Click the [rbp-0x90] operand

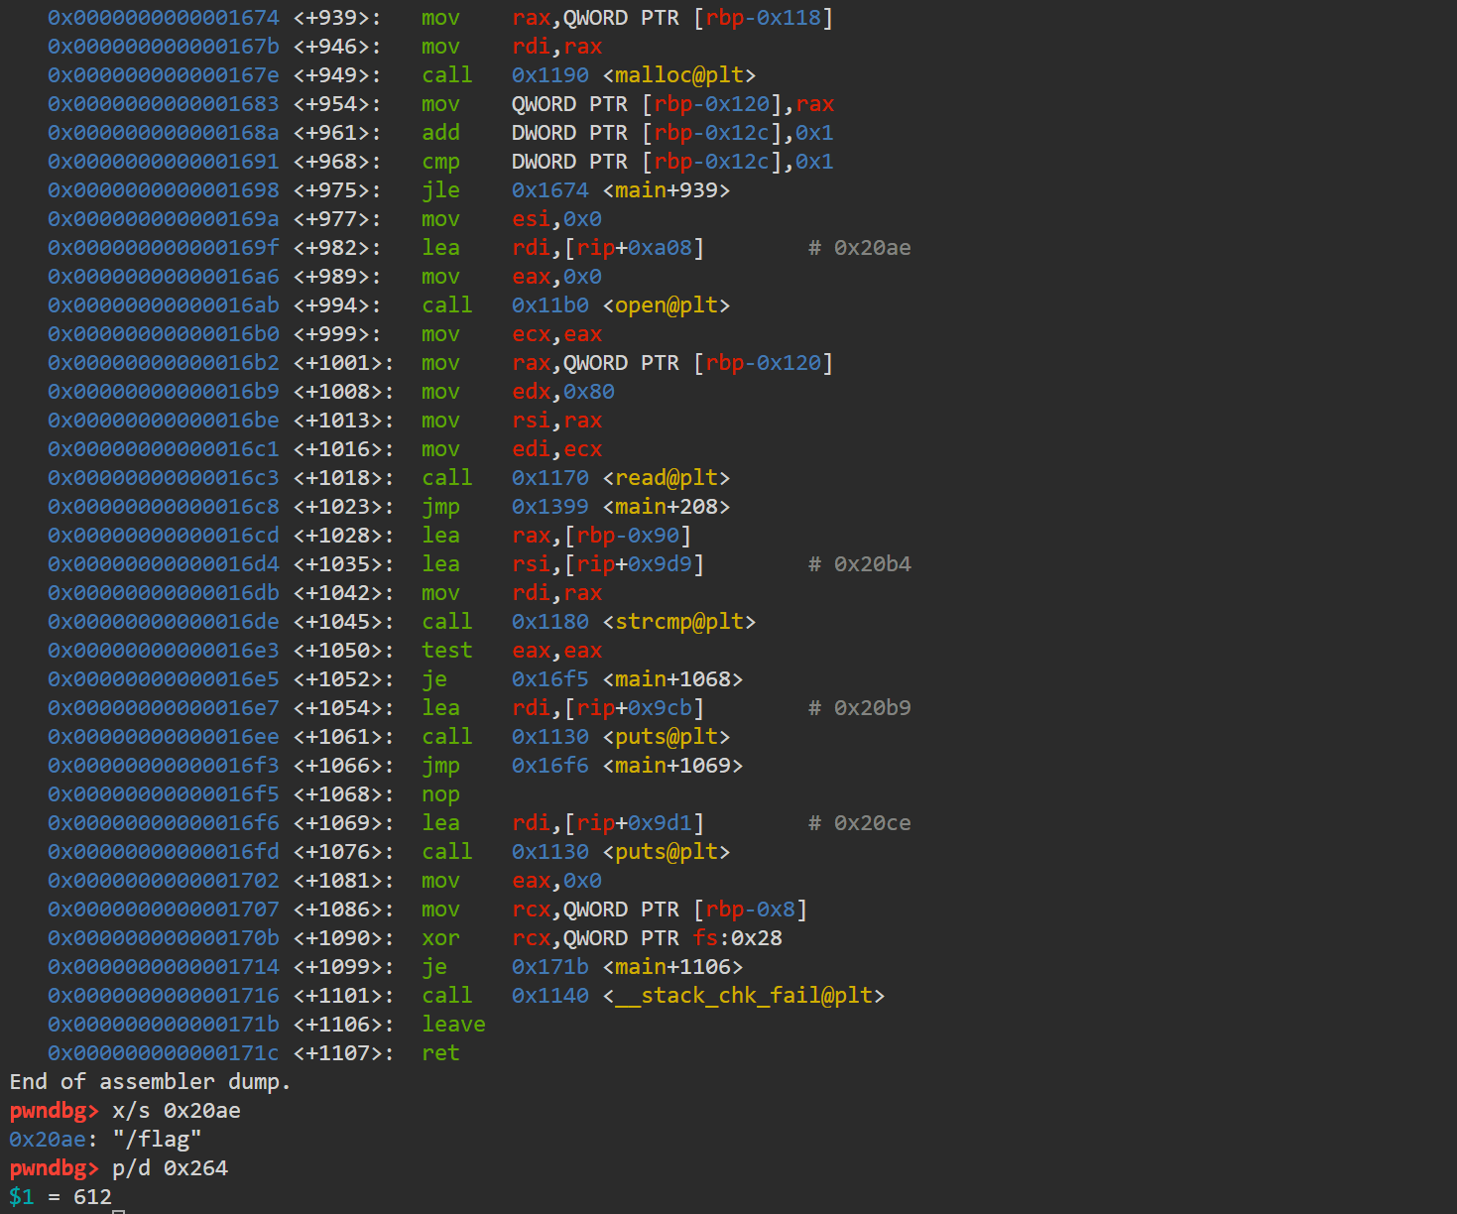[x=628, y=536]
